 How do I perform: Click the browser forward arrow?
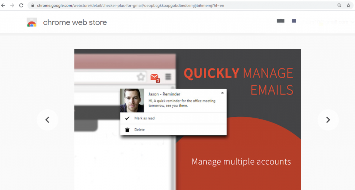[x=12, y=6]
